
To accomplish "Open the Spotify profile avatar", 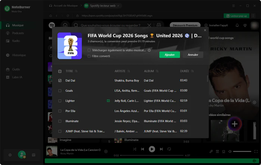I will pyautogui.click(x=254, y=25).
